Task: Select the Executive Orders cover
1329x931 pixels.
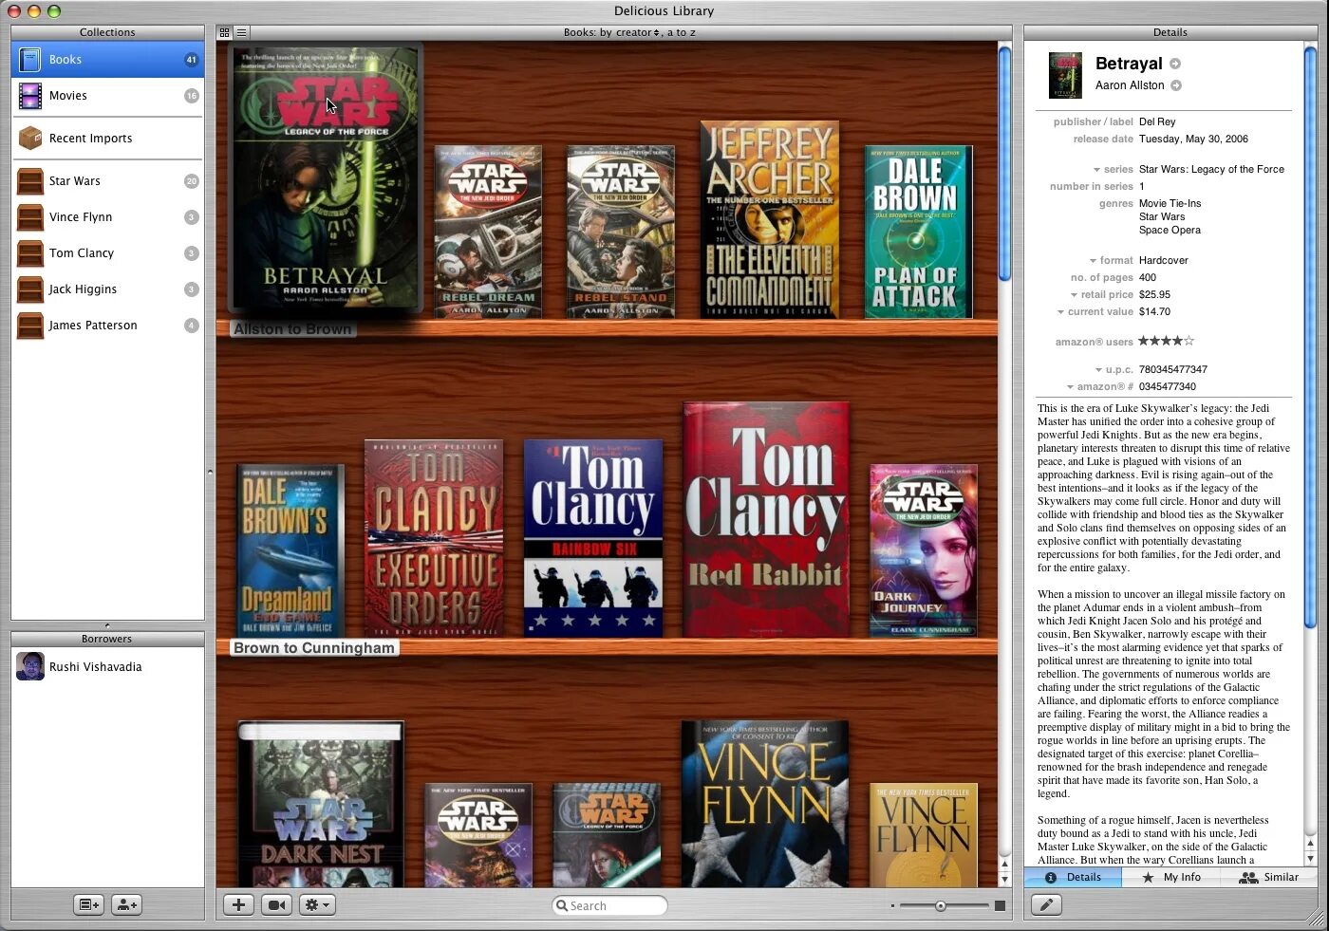Action: pyautogui.click(x=434, y=538)
